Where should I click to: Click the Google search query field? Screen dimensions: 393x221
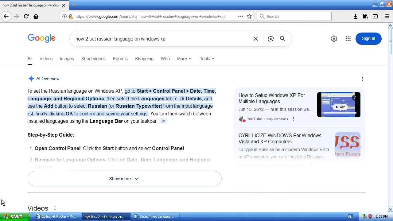[161, 39]
